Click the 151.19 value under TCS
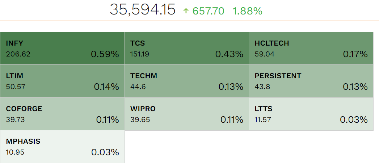This screenshot has width=379, height=164. coord(140,55)
